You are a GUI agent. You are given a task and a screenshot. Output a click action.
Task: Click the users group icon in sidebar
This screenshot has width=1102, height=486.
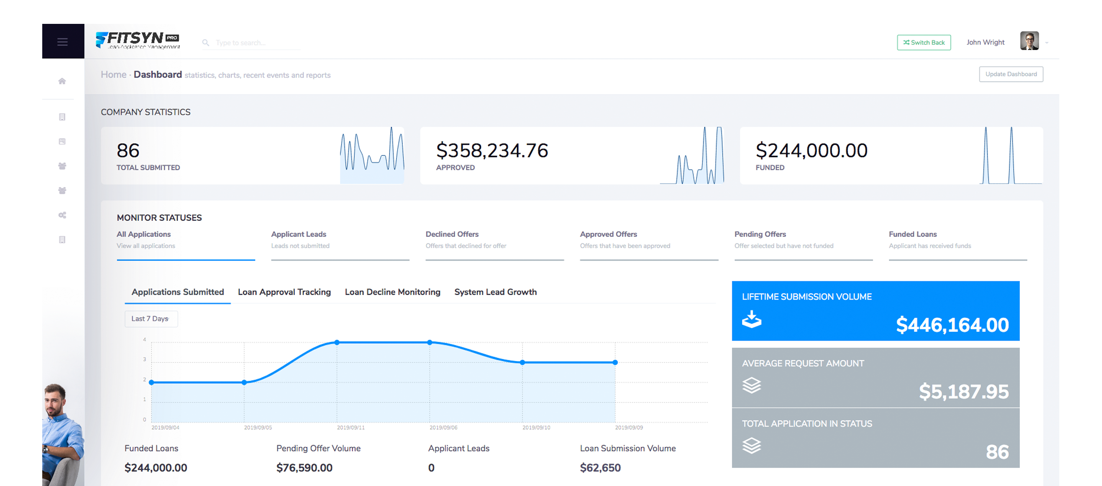[62, 166]
